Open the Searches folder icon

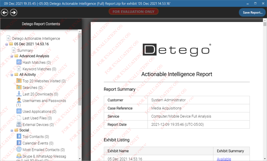(19, 87)
